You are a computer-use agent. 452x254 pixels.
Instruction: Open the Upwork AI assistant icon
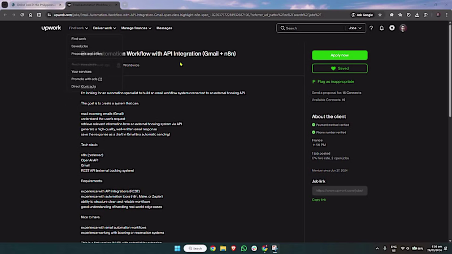[392, 28]
